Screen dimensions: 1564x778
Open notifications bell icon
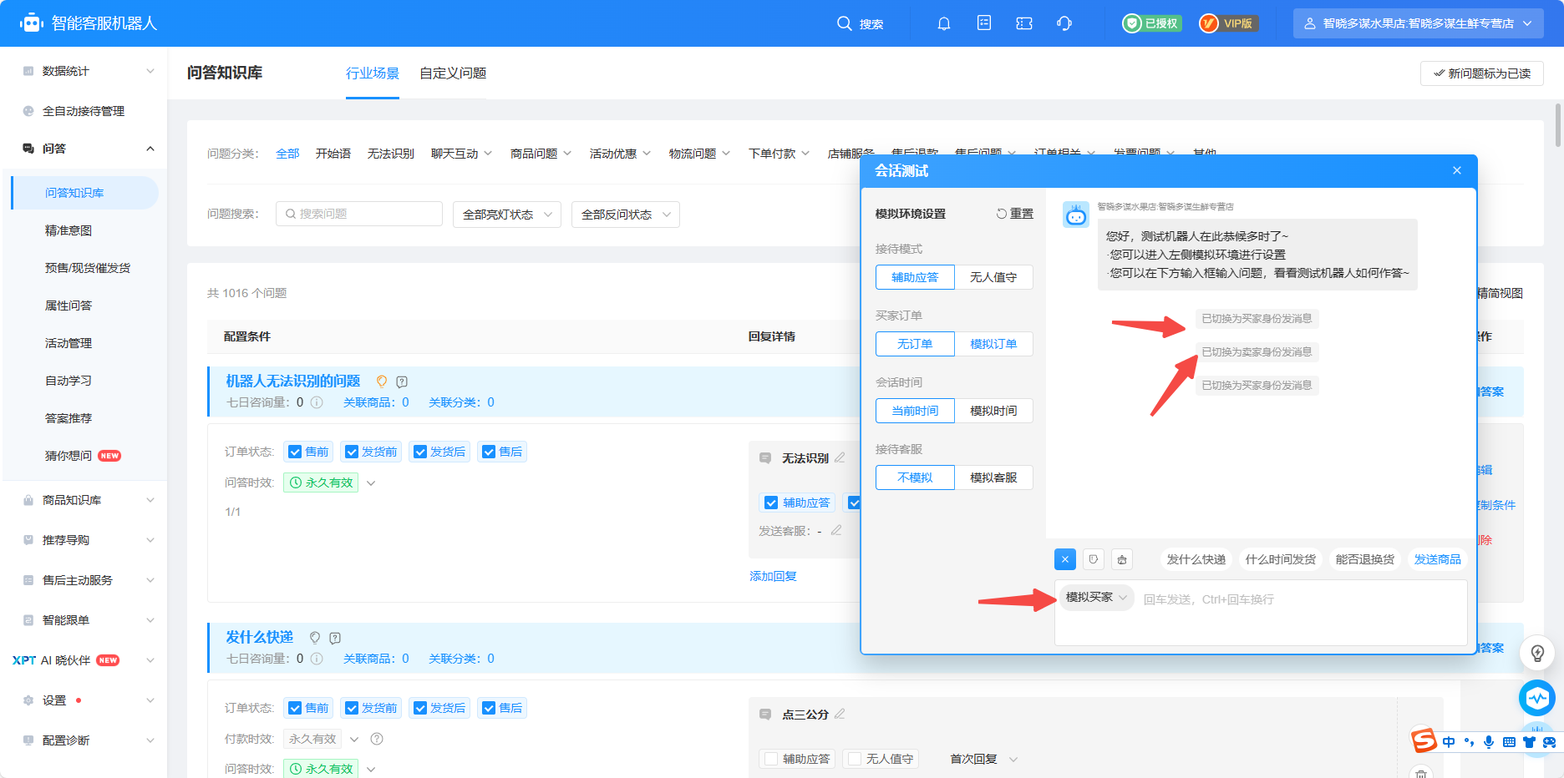944,23
